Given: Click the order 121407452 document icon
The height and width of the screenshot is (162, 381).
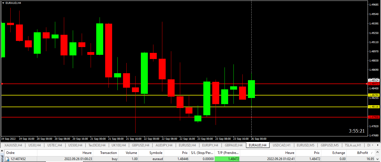Looking at the screenshot, I should coord(7,159).
